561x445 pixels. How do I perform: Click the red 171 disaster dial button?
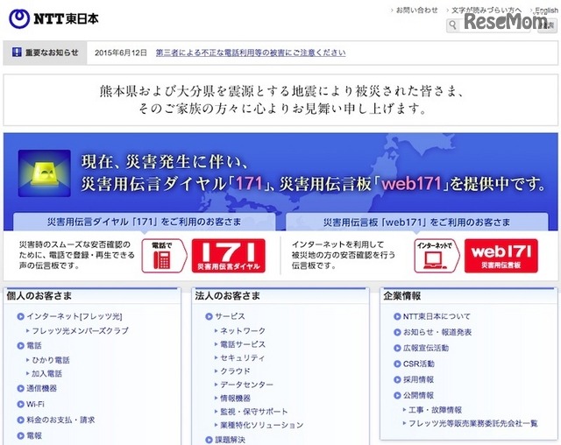pos(229,256)
